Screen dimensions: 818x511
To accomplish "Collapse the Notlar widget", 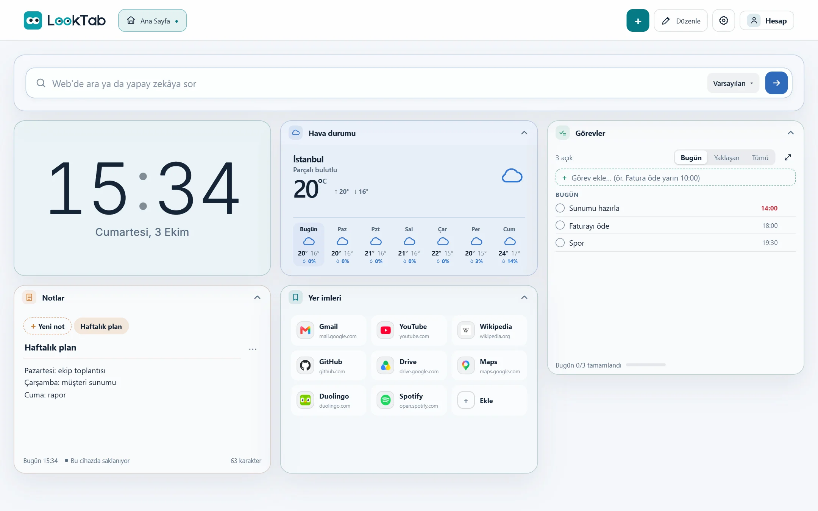I will coord(257,298).
